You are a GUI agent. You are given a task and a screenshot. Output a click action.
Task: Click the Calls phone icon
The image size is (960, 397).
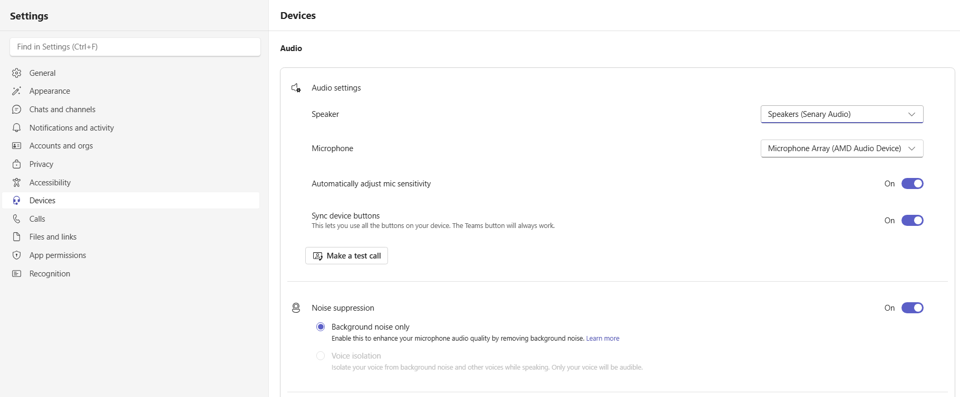17,219
